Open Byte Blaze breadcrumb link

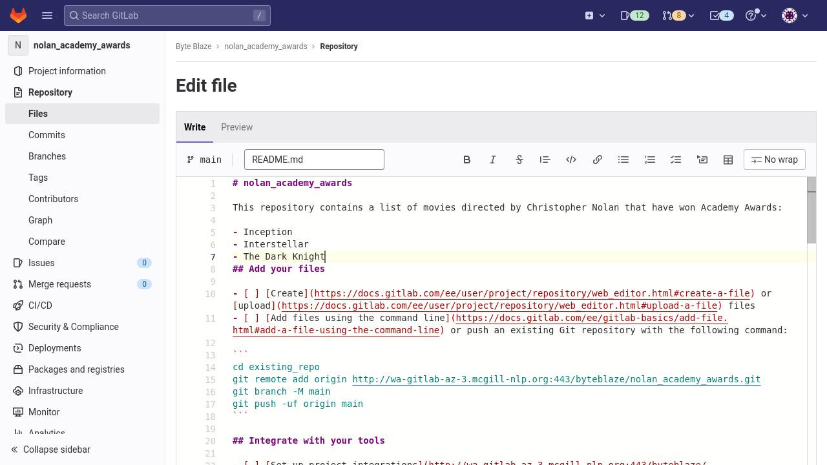point(194,46)
